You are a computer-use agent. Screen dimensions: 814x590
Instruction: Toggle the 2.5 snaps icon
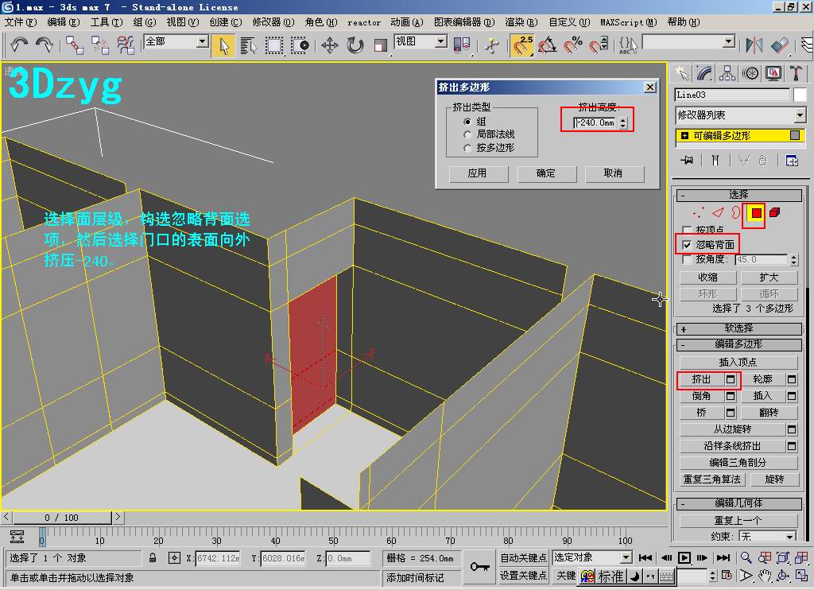point(522,45)
